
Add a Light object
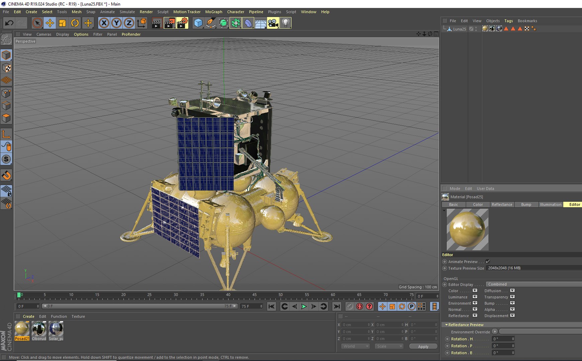(286, 23)
